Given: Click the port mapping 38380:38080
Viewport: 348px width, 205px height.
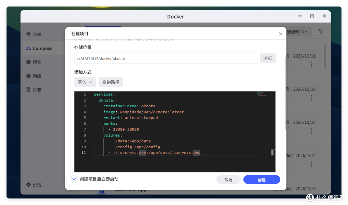Looking at the screenshot, I should (126, 129).
